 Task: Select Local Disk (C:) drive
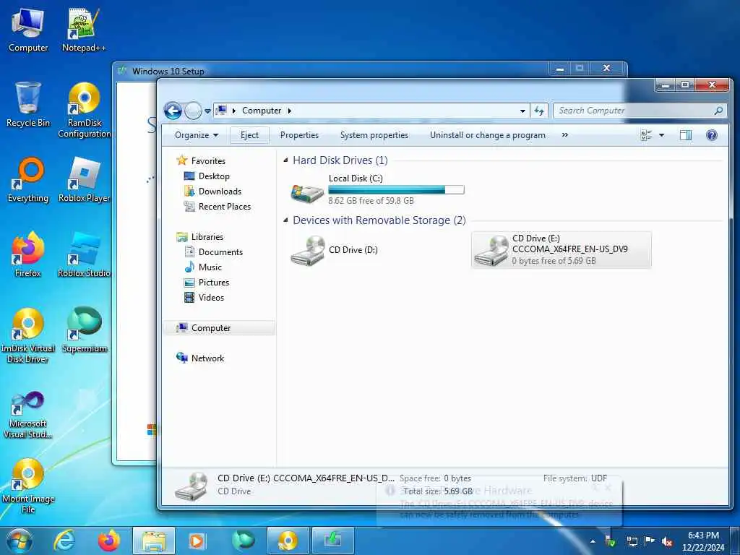tap(377, 191)
